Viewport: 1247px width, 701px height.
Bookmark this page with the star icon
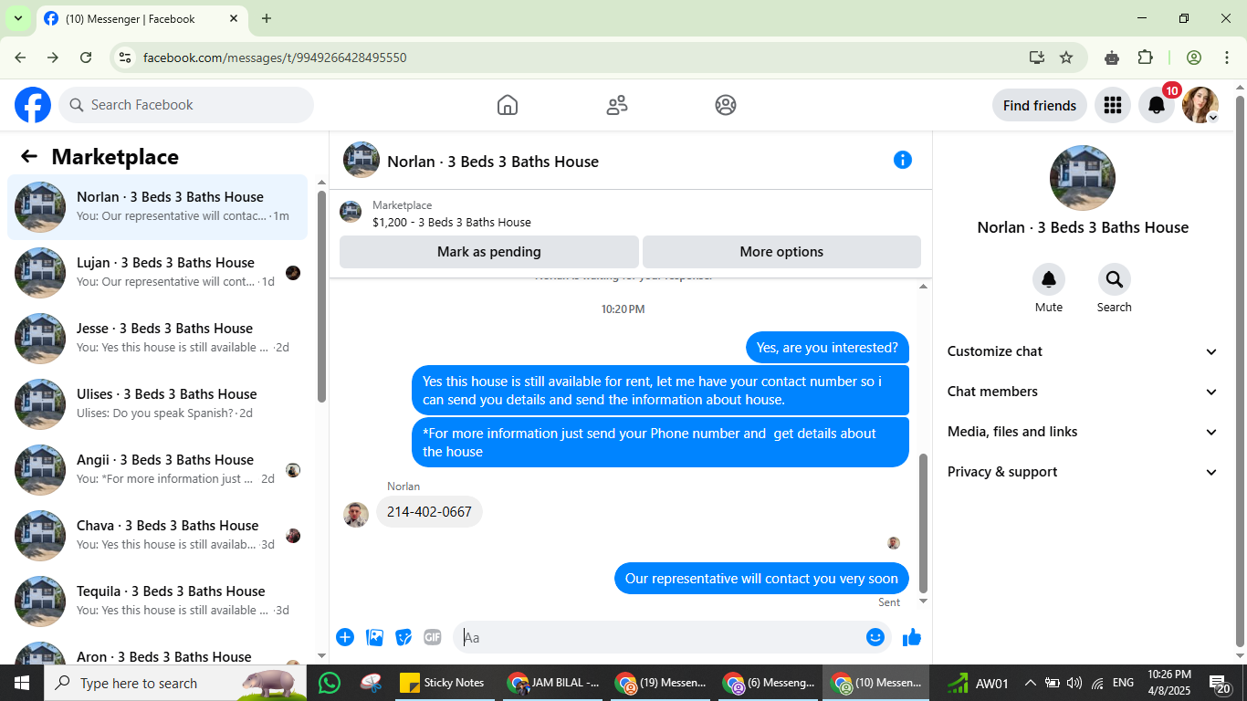(1066, 58)
